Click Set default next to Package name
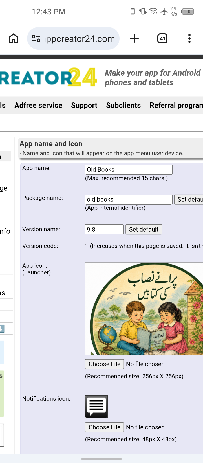The width and height of the screenshot is (203, 463). point(189,199)
